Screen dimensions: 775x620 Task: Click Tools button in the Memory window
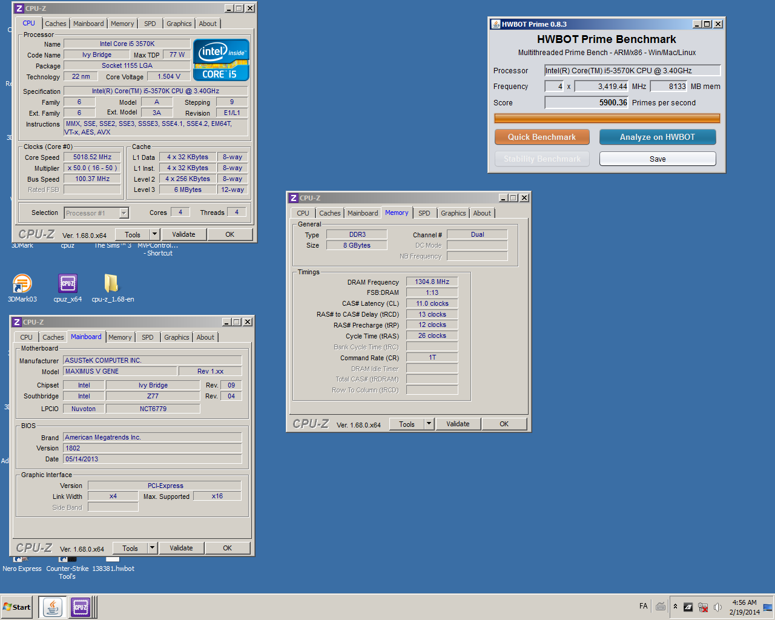(407, 424)
